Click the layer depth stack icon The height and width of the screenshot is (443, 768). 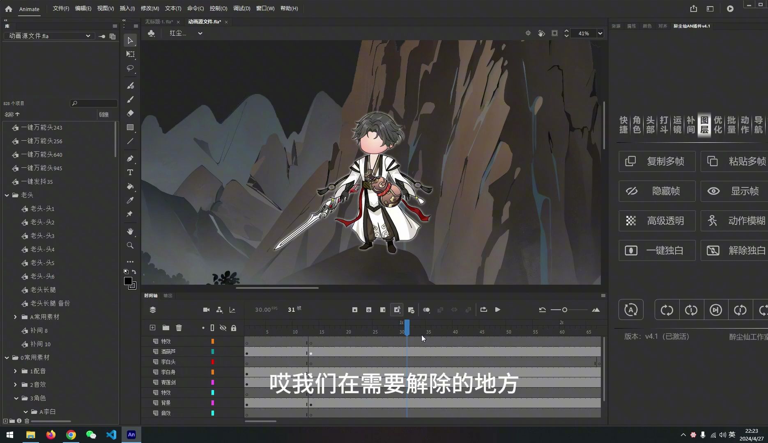click(153, 310)
